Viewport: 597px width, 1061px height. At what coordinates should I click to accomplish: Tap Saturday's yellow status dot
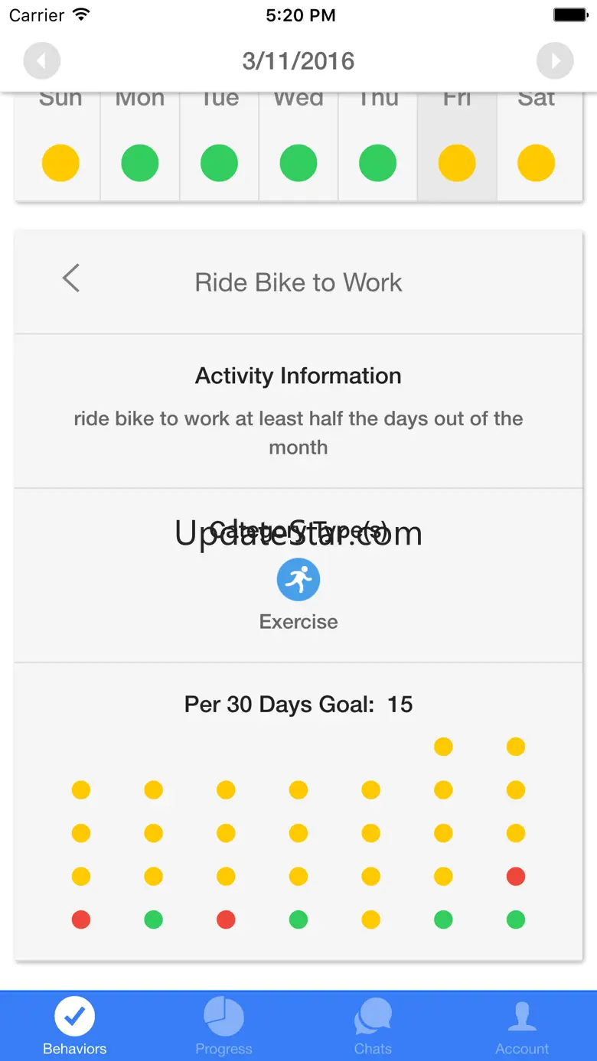(536, 163)
